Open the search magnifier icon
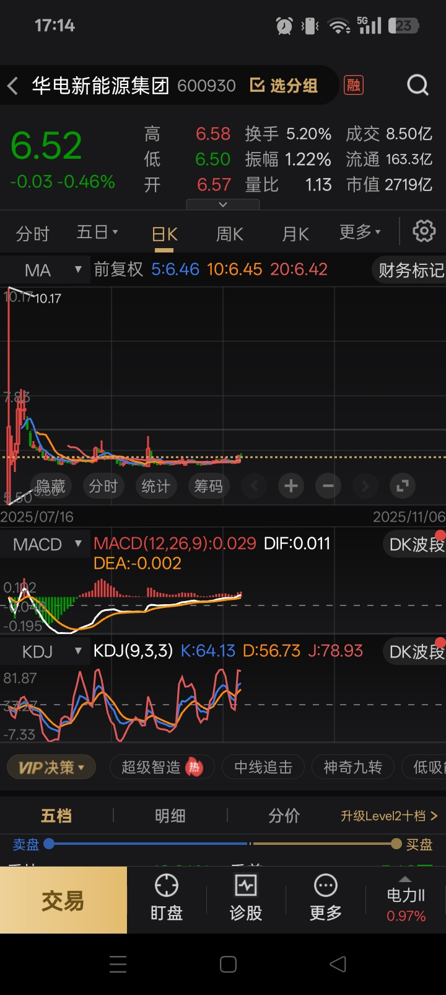 tap(418, 85)
